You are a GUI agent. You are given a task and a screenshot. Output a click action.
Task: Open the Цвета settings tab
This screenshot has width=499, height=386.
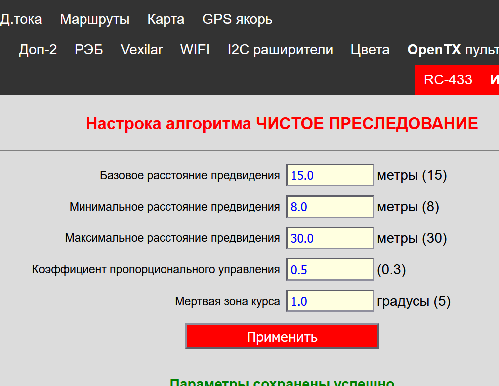pyautogui.click(x=370, y=50)
